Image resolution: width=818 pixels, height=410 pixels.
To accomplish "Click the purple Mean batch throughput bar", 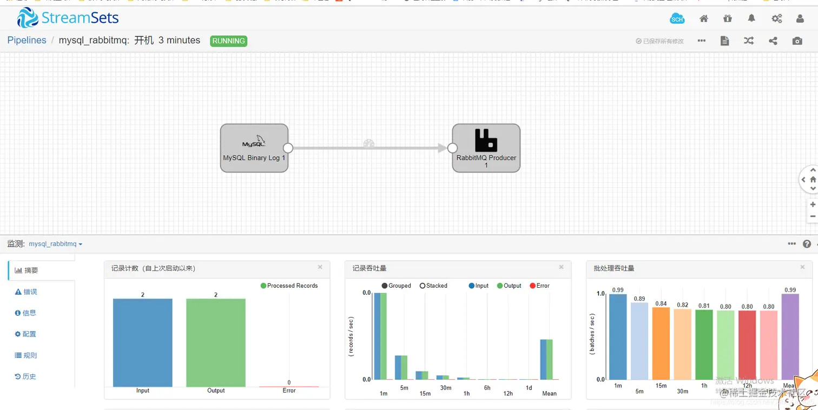I will coord(790,336).
